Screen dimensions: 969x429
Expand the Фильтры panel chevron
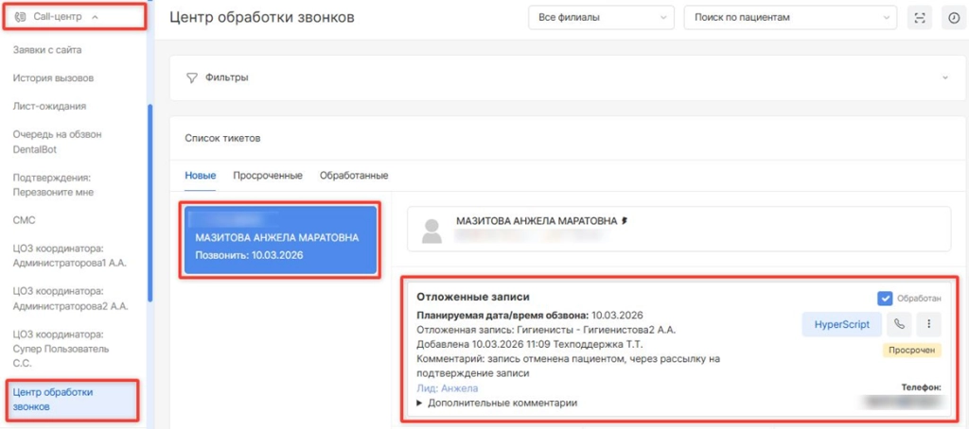click(x=943, y=77)
